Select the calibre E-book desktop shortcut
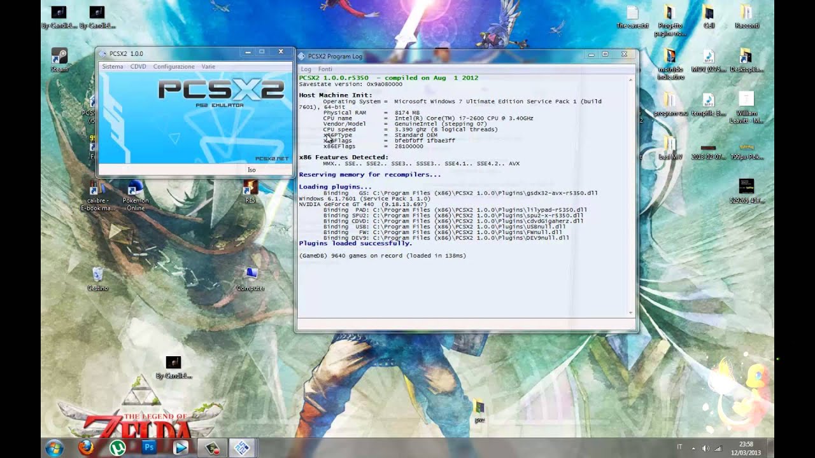The width and height of the screenshot is (815, 458). point(97,197)
